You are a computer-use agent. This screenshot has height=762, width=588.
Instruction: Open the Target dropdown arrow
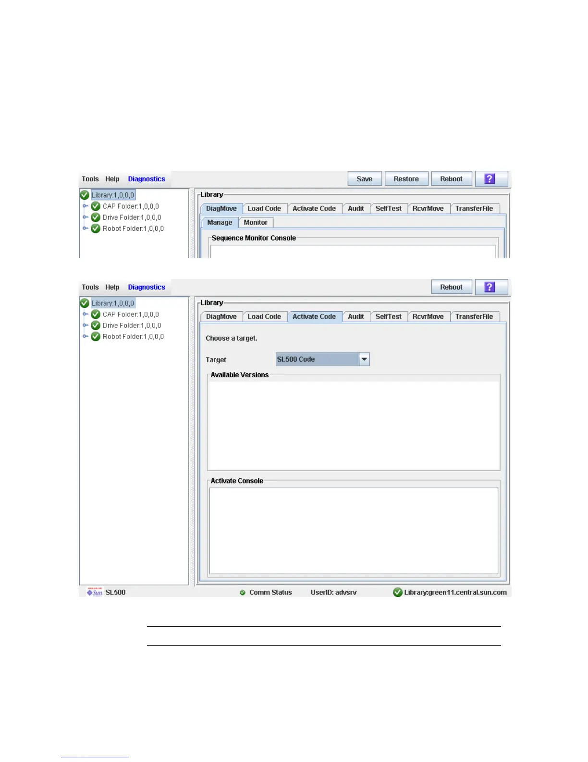364,359
